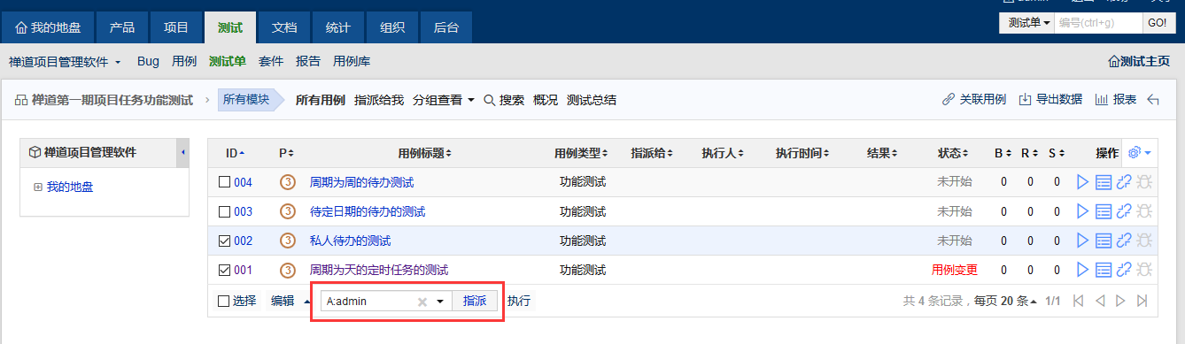Run test case 001 with play icon
This screenshot has height=344, width=1185.
(1081, 270)
